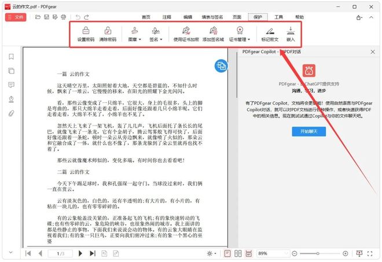Open the 签名 signature dropdown
The image size is (382, 262).
[x=156, y=34]
